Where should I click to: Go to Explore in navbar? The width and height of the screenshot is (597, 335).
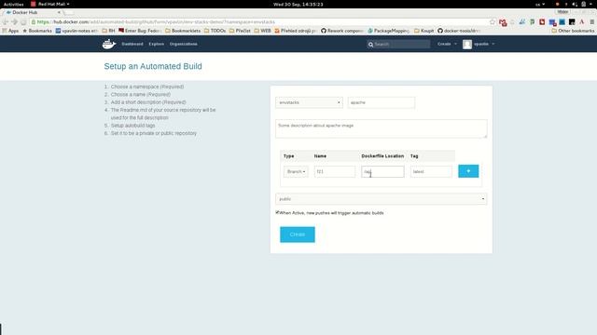pos(156,44)
